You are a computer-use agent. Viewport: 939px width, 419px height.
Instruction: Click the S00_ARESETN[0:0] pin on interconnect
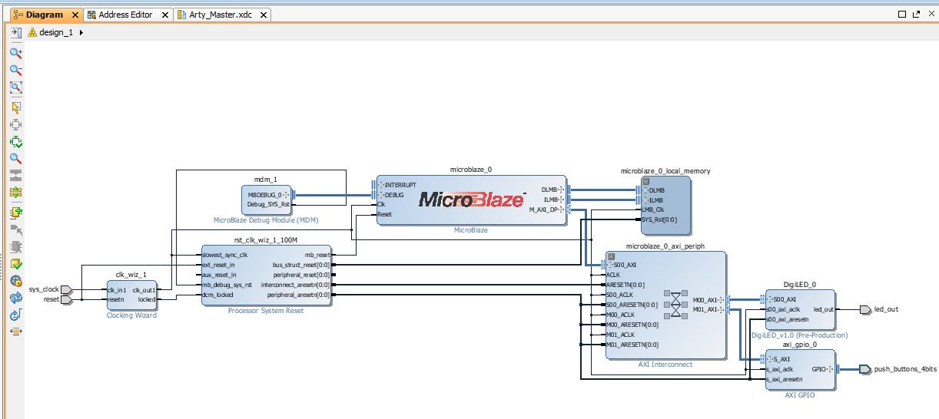(632, 305)
